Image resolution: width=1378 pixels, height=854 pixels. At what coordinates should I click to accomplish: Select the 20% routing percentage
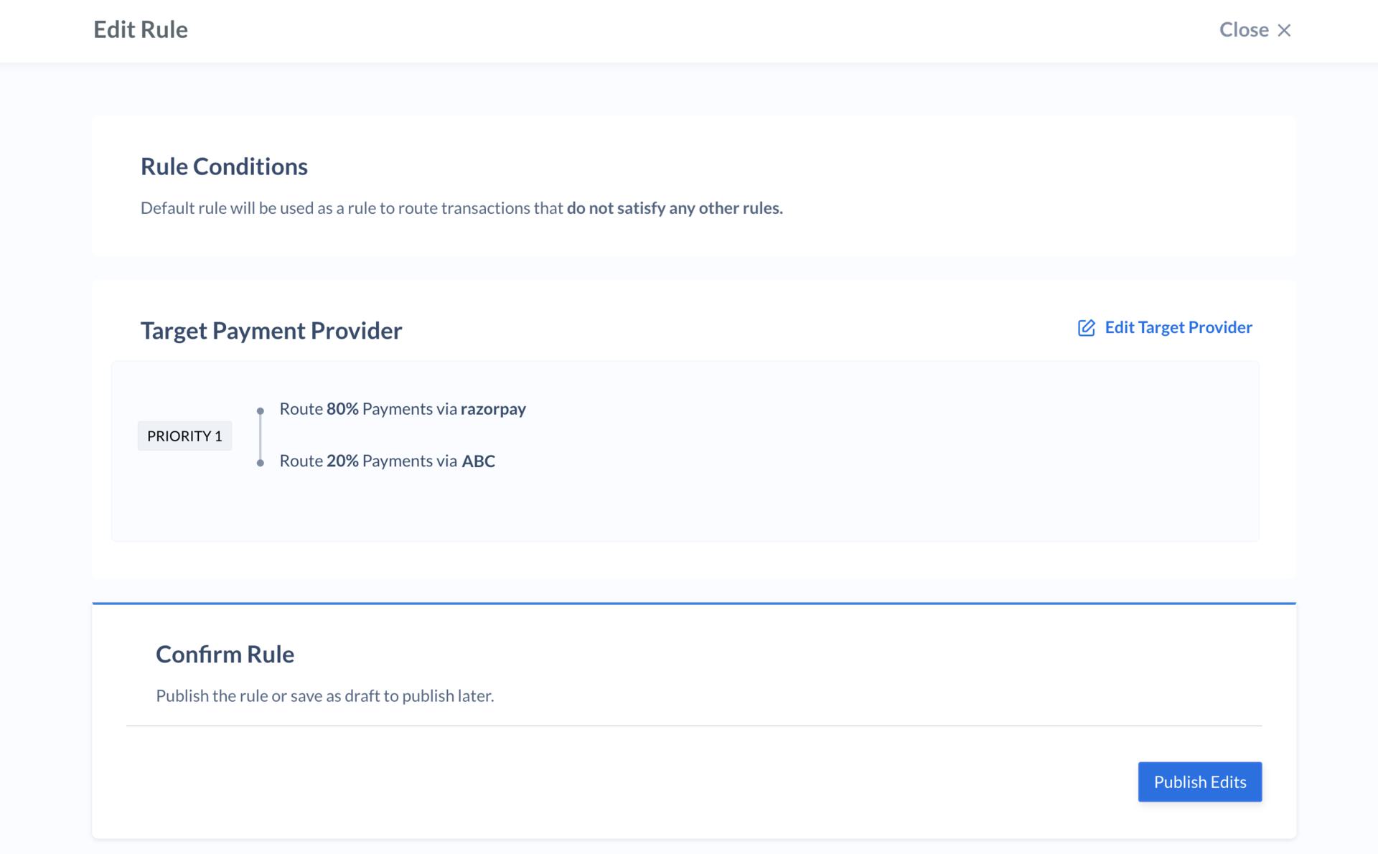click(x=342, y=461)
